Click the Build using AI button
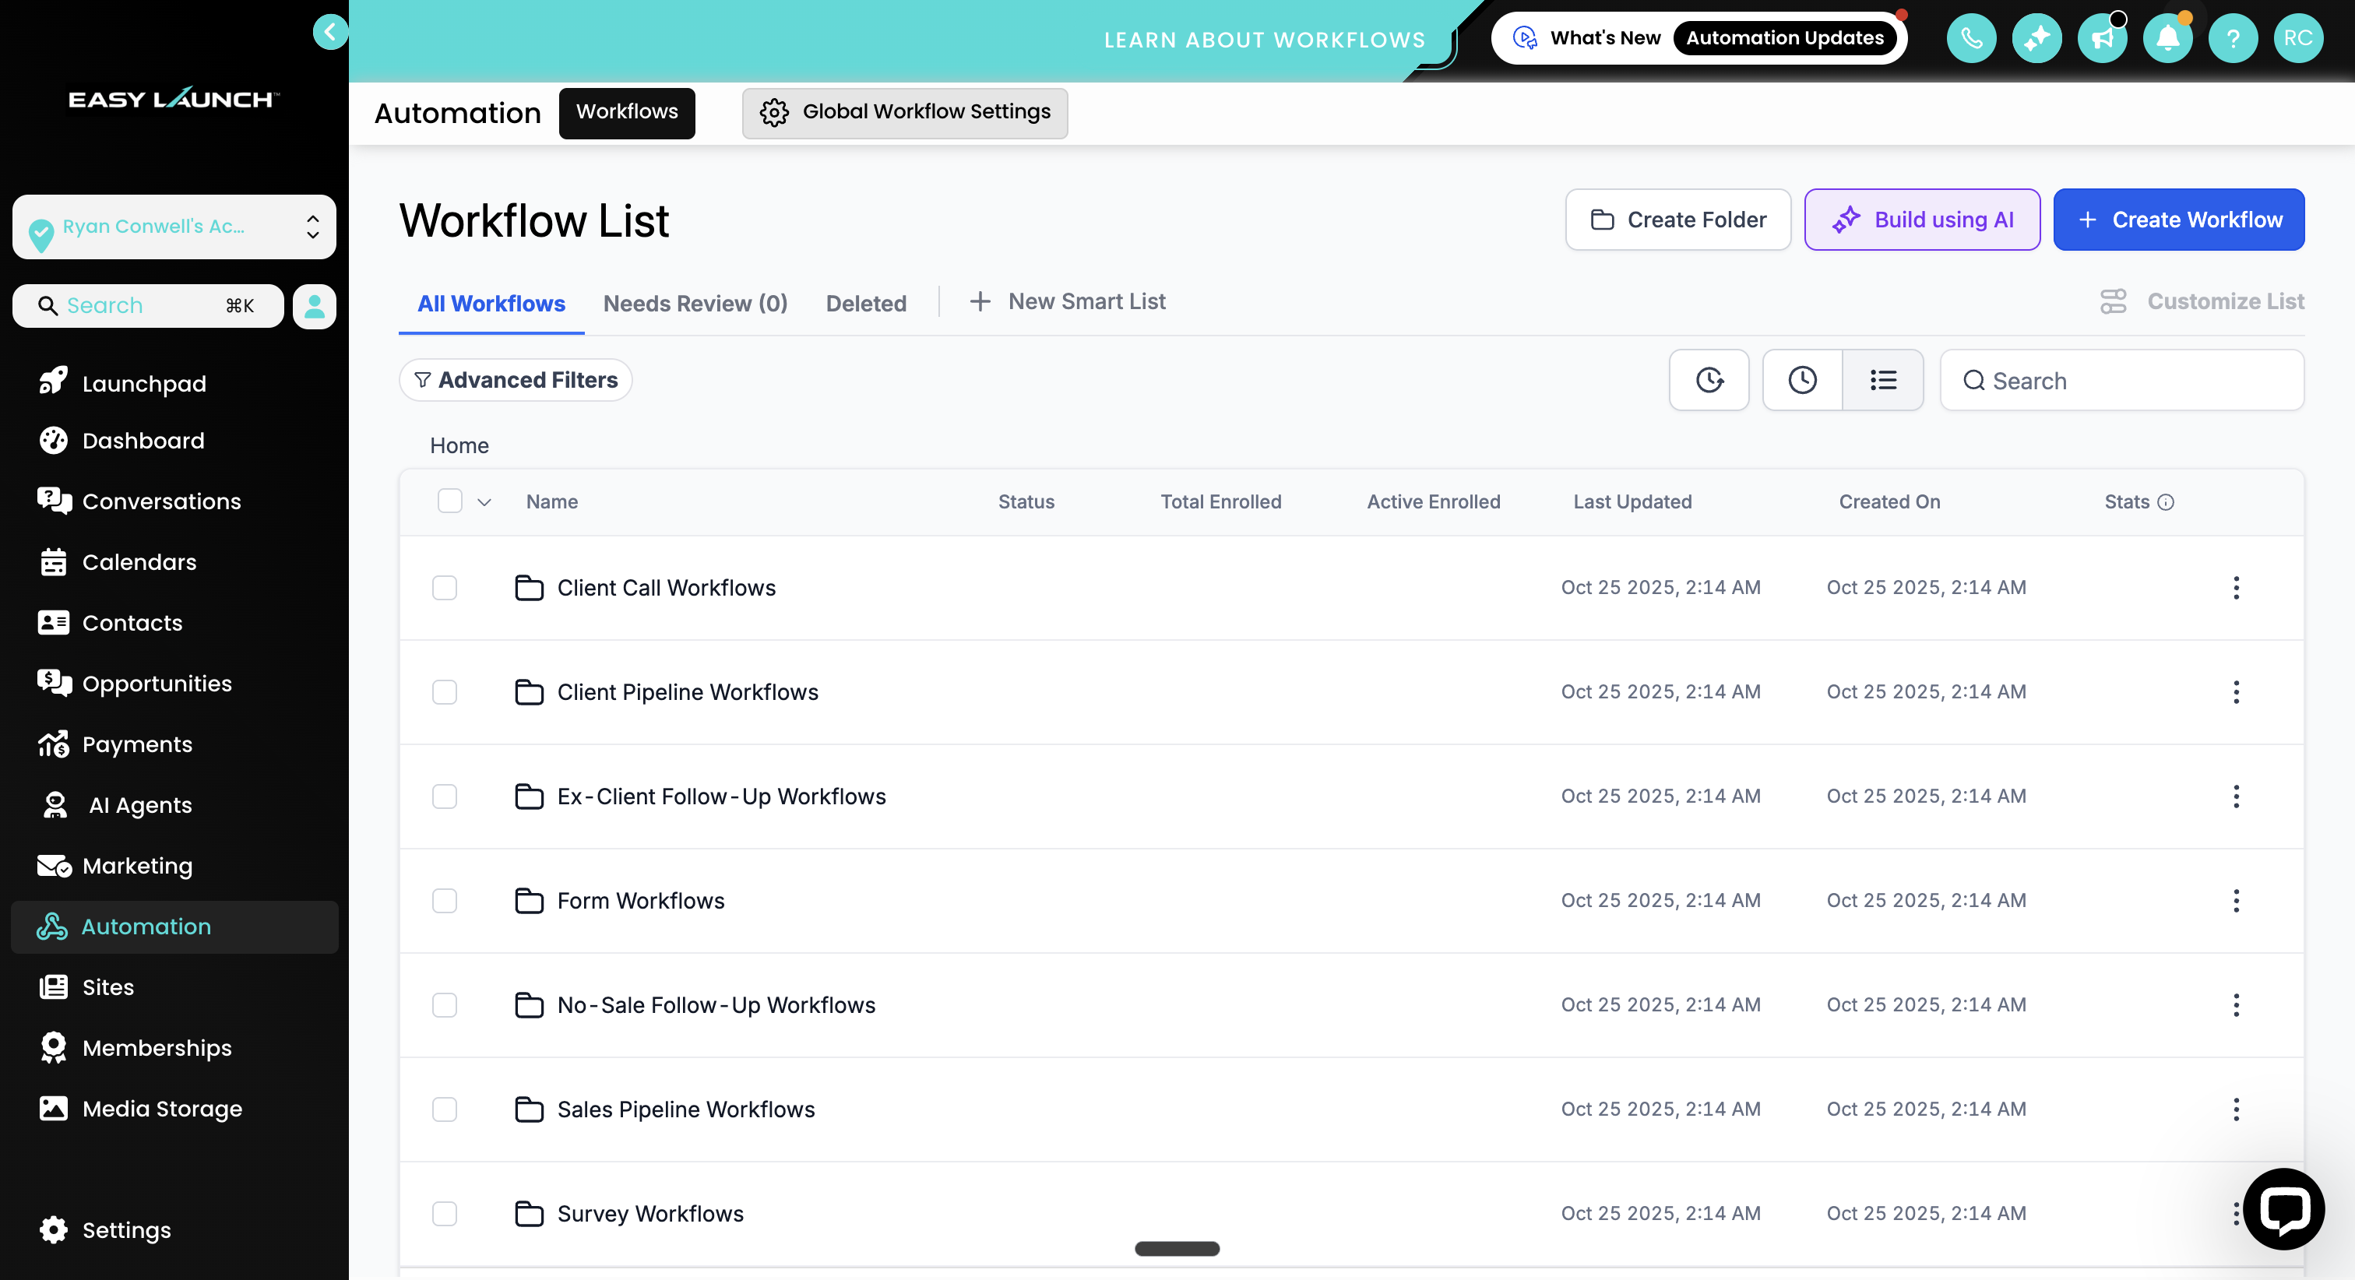This screenshot has width=2355, height=1280. (1922, 220)
